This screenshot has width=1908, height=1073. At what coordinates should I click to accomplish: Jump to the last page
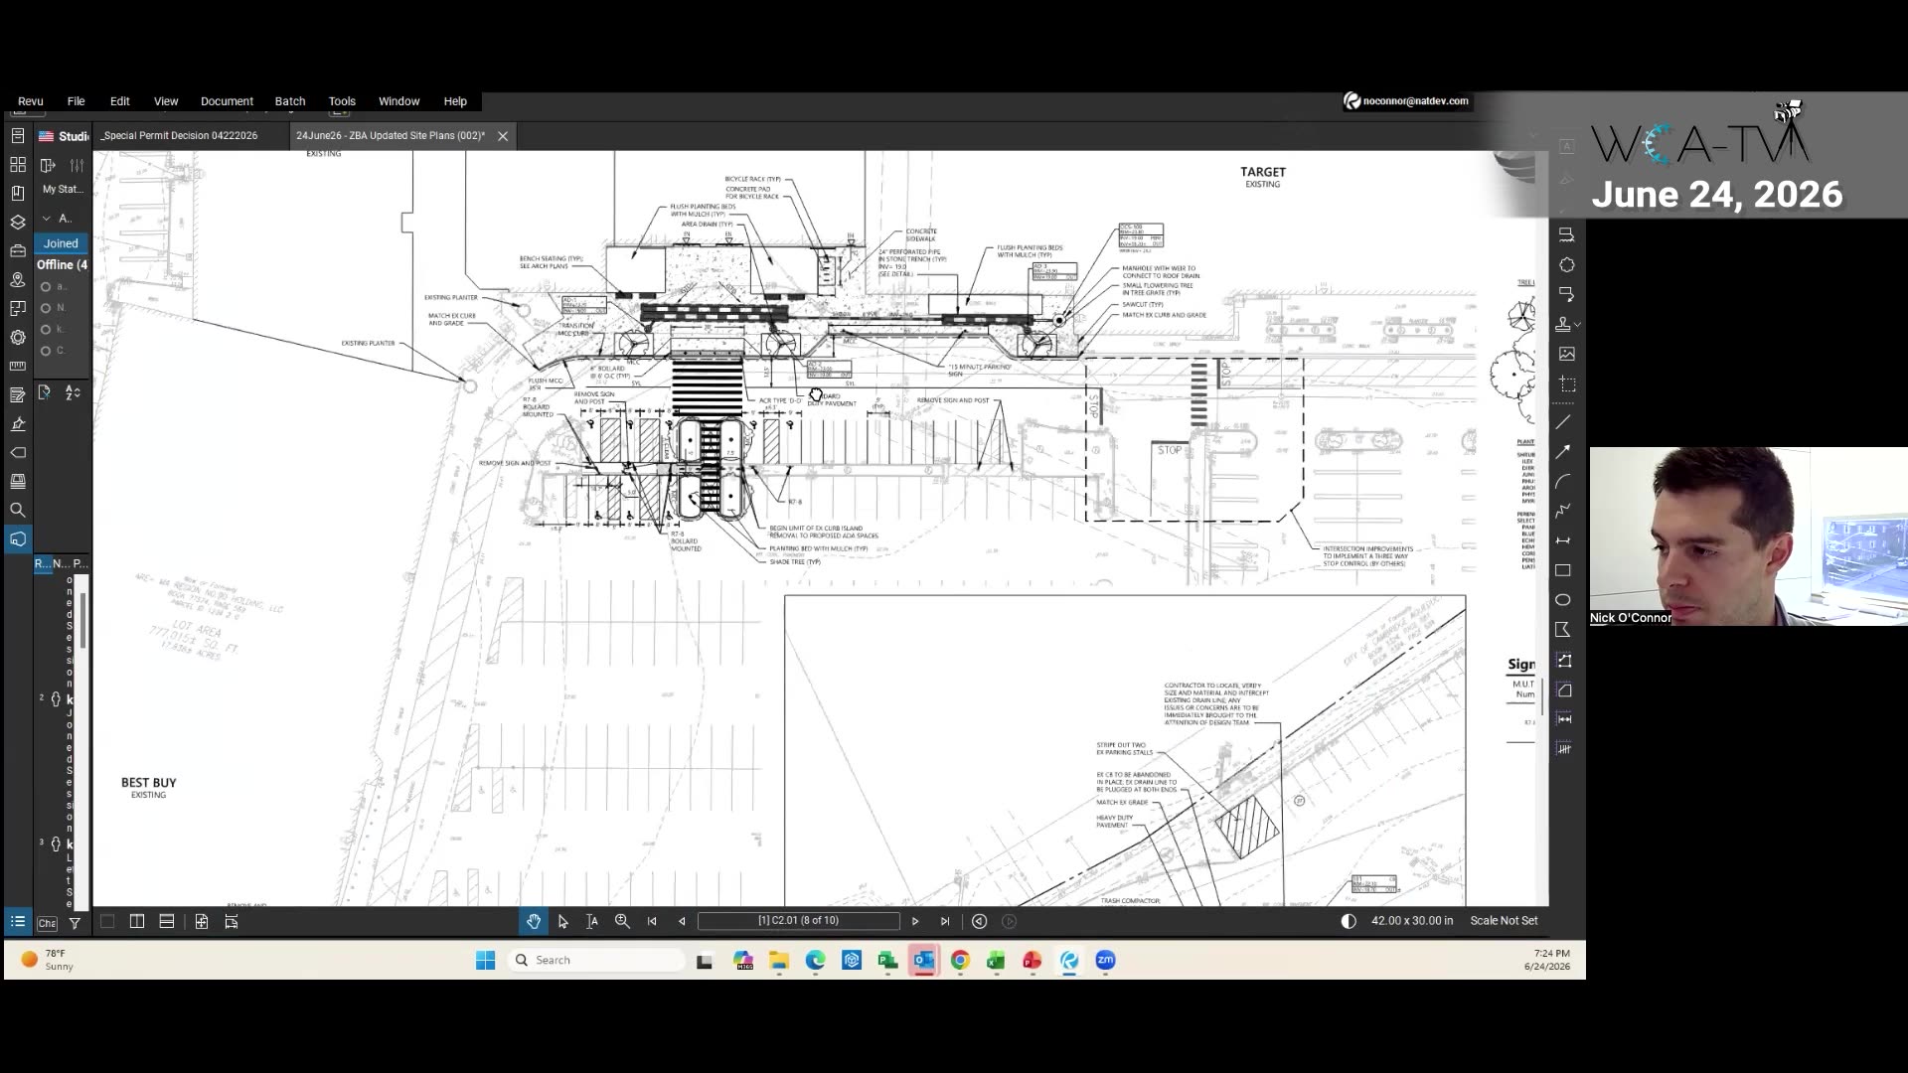pyautogui.click(x=945, y=921)
